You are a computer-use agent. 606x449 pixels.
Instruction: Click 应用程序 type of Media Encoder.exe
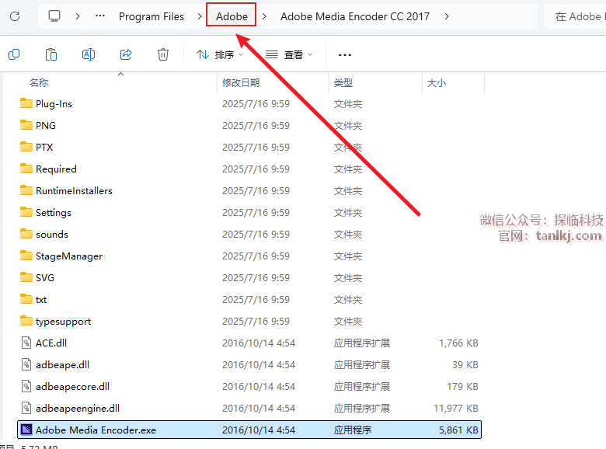coord(353,430)
